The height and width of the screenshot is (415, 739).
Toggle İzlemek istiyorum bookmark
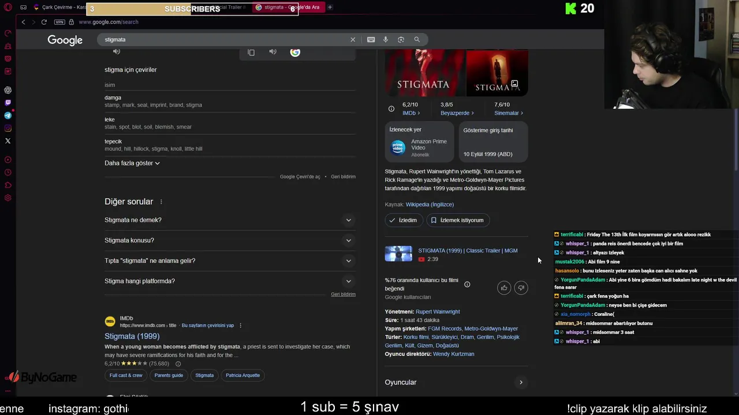458,220
